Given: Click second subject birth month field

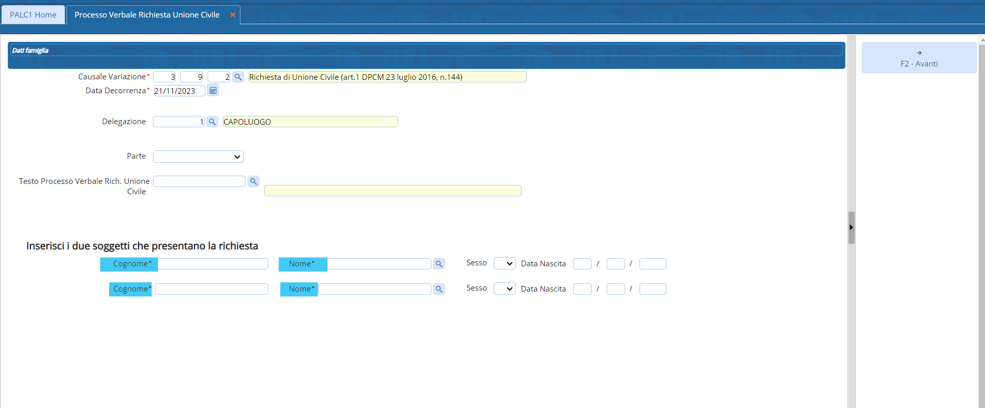Looking at the screenshot, I should pos(616,289).
